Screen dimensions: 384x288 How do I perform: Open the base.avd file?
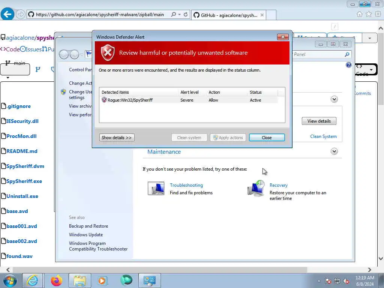pyautogui.click(x=17, y=211)
